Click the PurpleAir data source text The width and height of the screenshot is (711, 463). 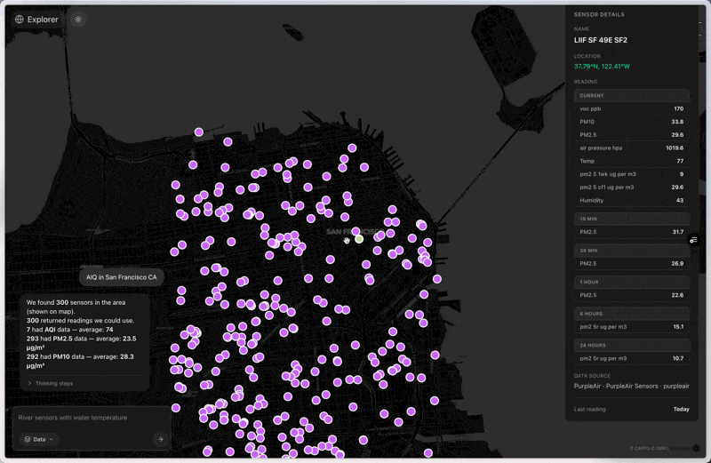pos(631,386)
